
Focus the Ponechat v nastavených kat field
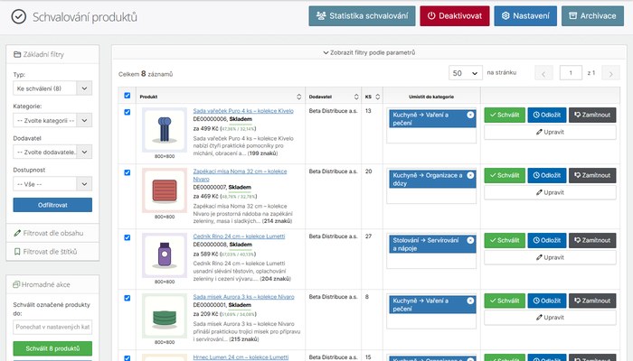click(52, 327)
